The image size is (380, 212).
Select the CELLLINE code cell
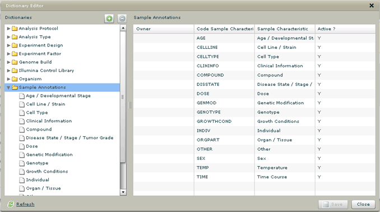click(x=224, y=47)
